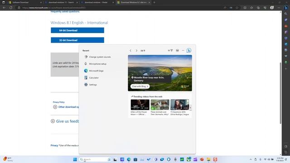Open Edge Settings and more menu
290x163 pixels.
279,8
